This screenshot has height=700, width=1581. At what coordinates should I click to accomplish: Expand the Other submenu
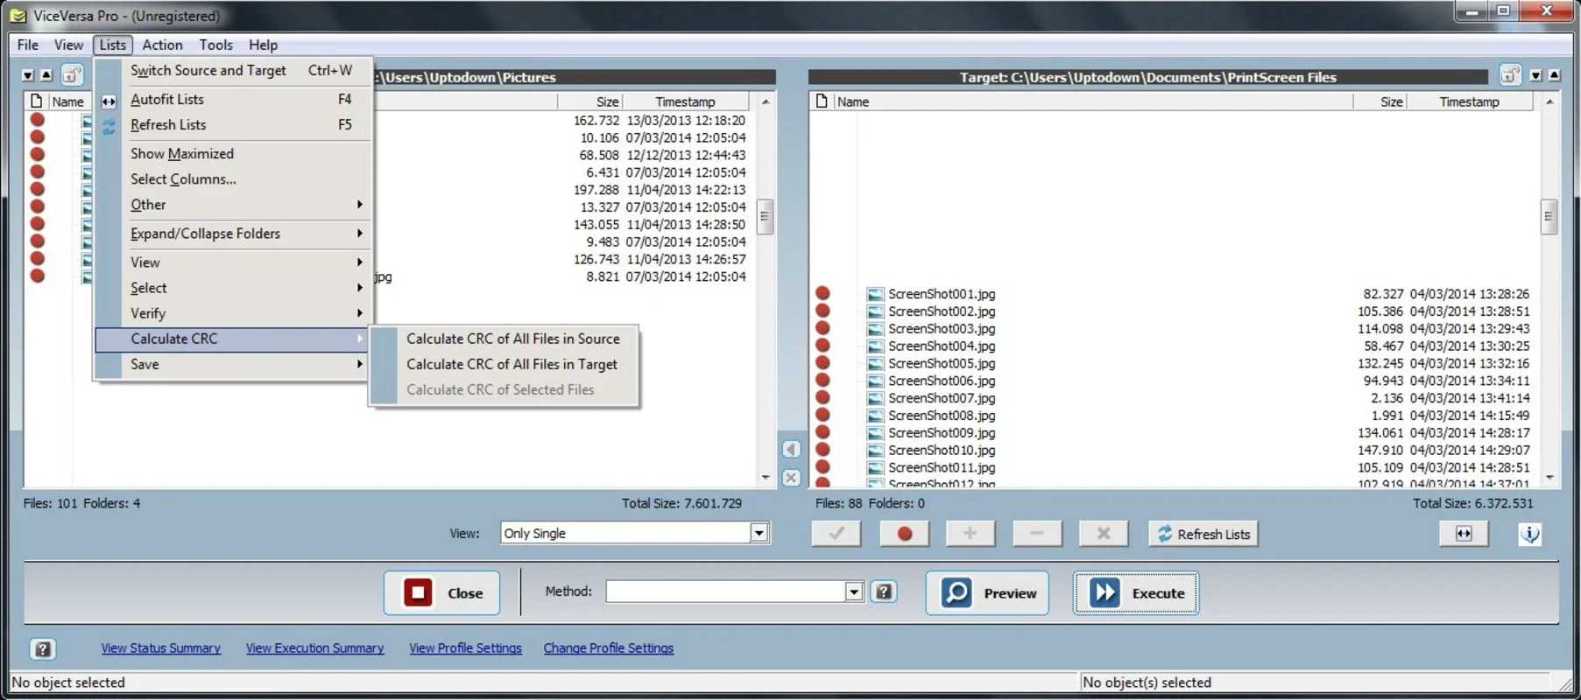click(x=233, y=205)
